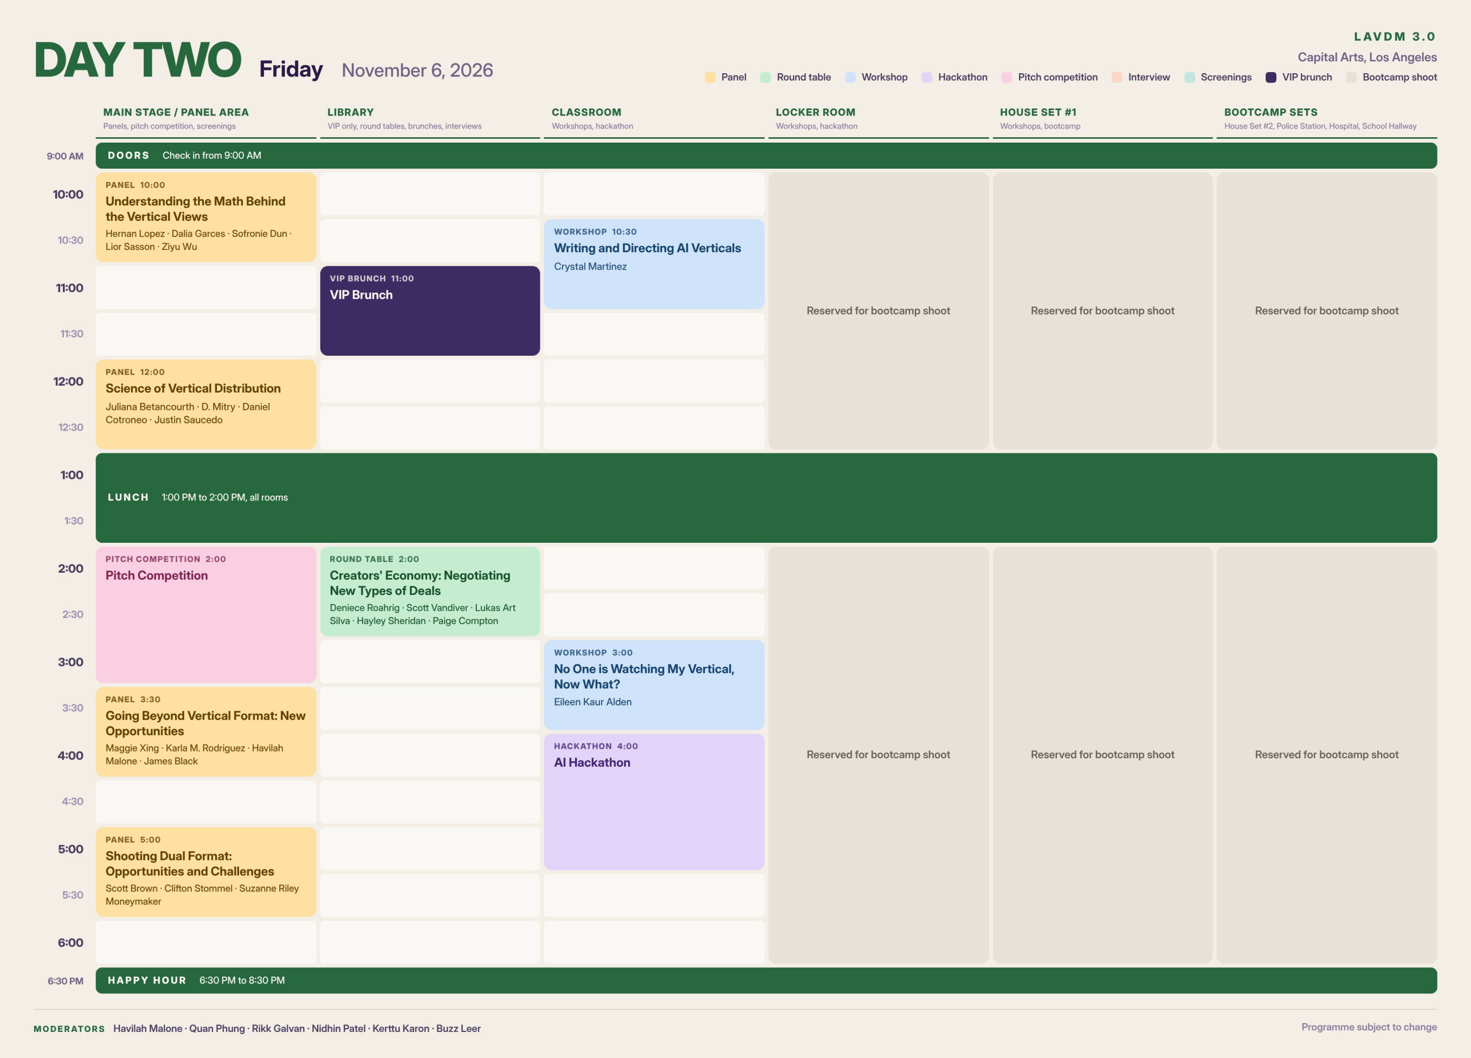1471x1058 pixels.
Task: Click the Friday day label
Action: (291, 69)
